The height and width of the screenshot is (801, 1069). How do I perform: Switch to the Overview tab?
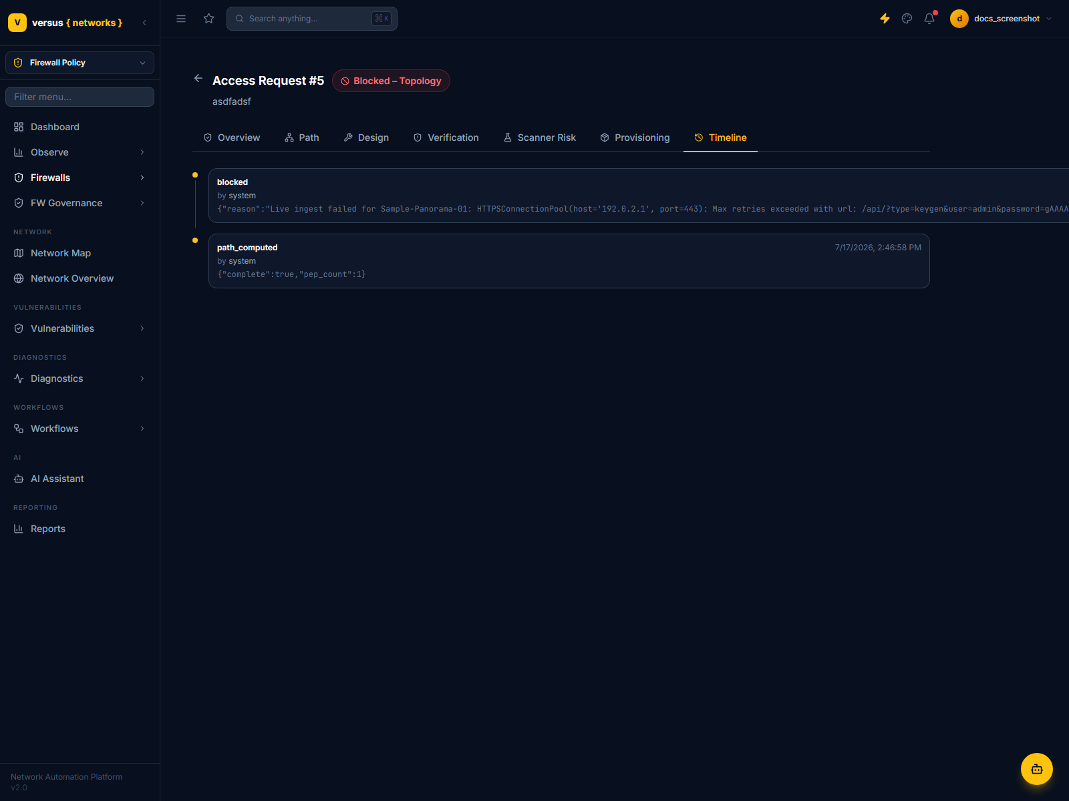[232, 138]
